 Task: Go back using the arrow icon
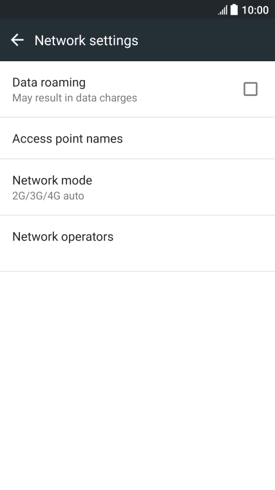[17, 40]
